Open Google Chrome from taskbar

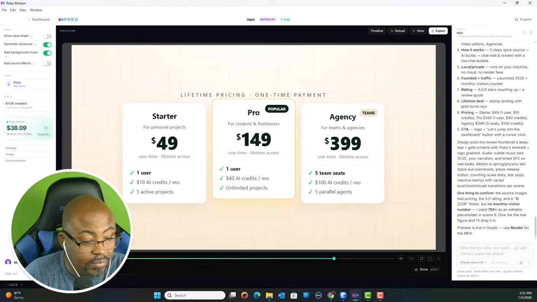(331, 295)
